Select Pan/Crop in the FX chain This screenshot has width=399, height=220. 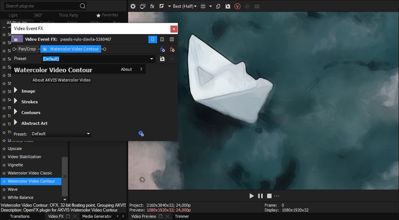coord(27,49)
